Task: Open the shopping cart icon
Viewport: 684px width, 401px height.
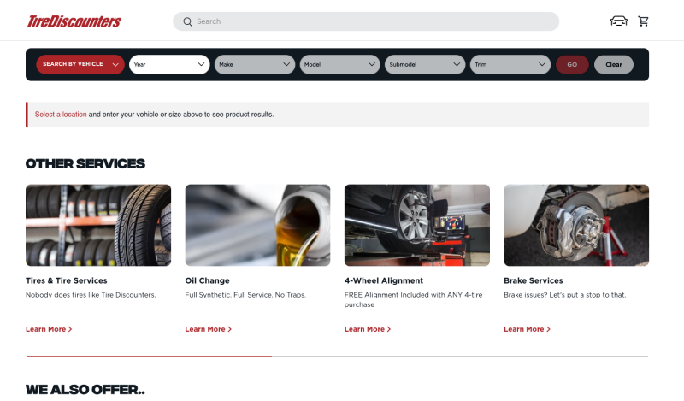Action: coord(643,21)
